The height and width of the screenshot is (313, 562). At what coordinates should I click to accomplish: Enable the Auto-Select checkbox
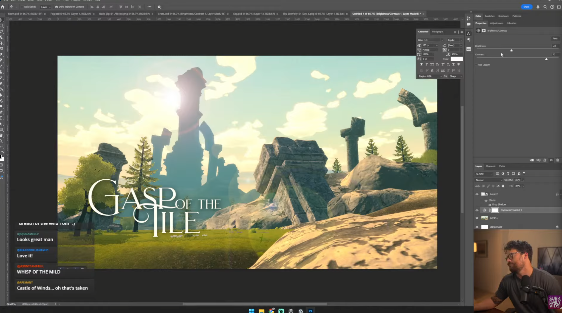click(x=22, y=7)
